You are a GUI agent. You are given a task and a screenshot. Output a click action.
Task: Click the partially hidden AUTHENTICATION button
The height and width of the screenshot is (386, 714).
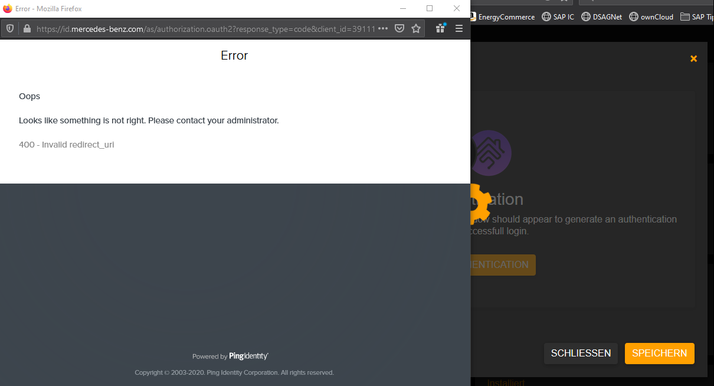point(503,265)
